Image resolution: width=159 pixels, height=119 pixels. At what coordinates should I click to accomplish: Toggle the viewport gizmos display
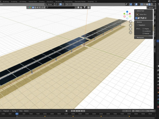[131, 4]
